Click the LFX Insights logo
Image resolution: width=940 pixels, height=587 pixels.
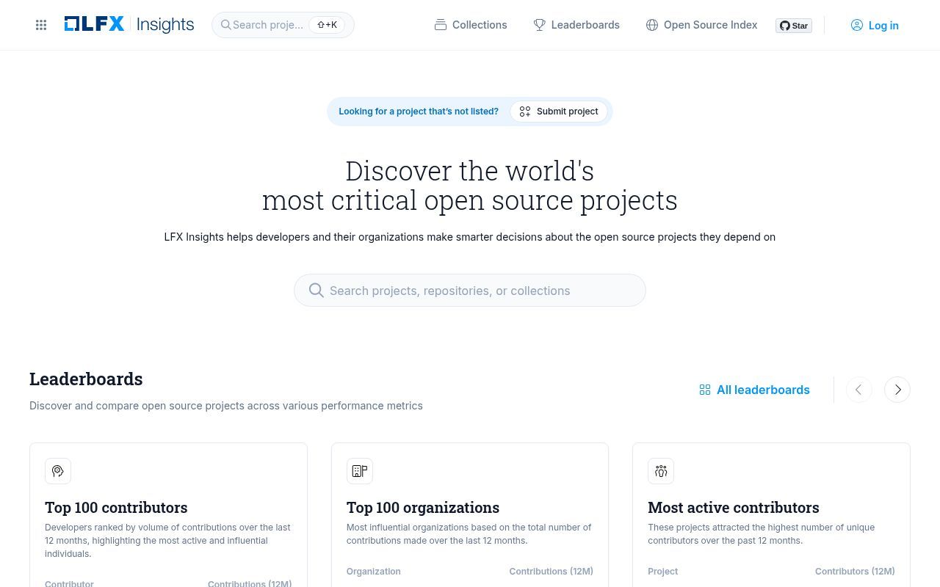[x=129, y=24]
